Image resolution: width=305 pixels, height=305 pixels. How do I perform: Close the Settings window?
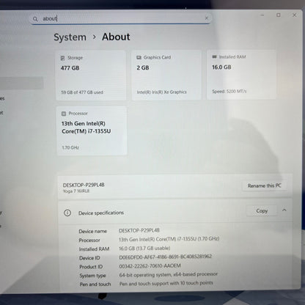pos(295,15)
